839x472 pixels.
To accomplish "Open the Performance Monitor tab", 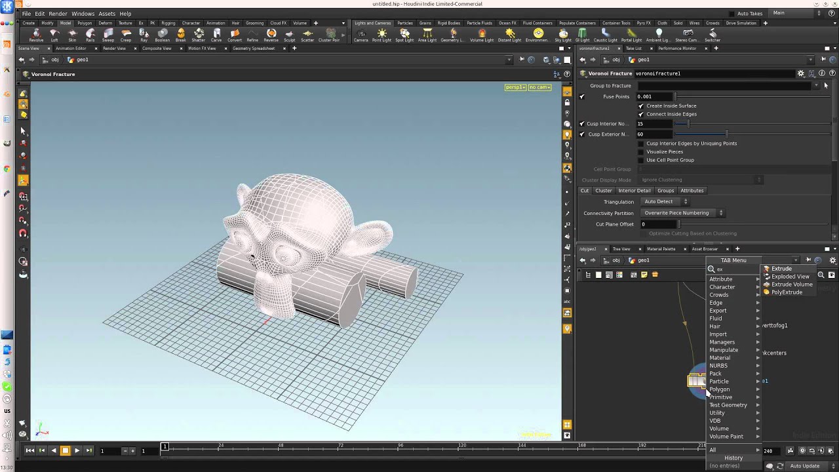I will [x=677, y=48].
